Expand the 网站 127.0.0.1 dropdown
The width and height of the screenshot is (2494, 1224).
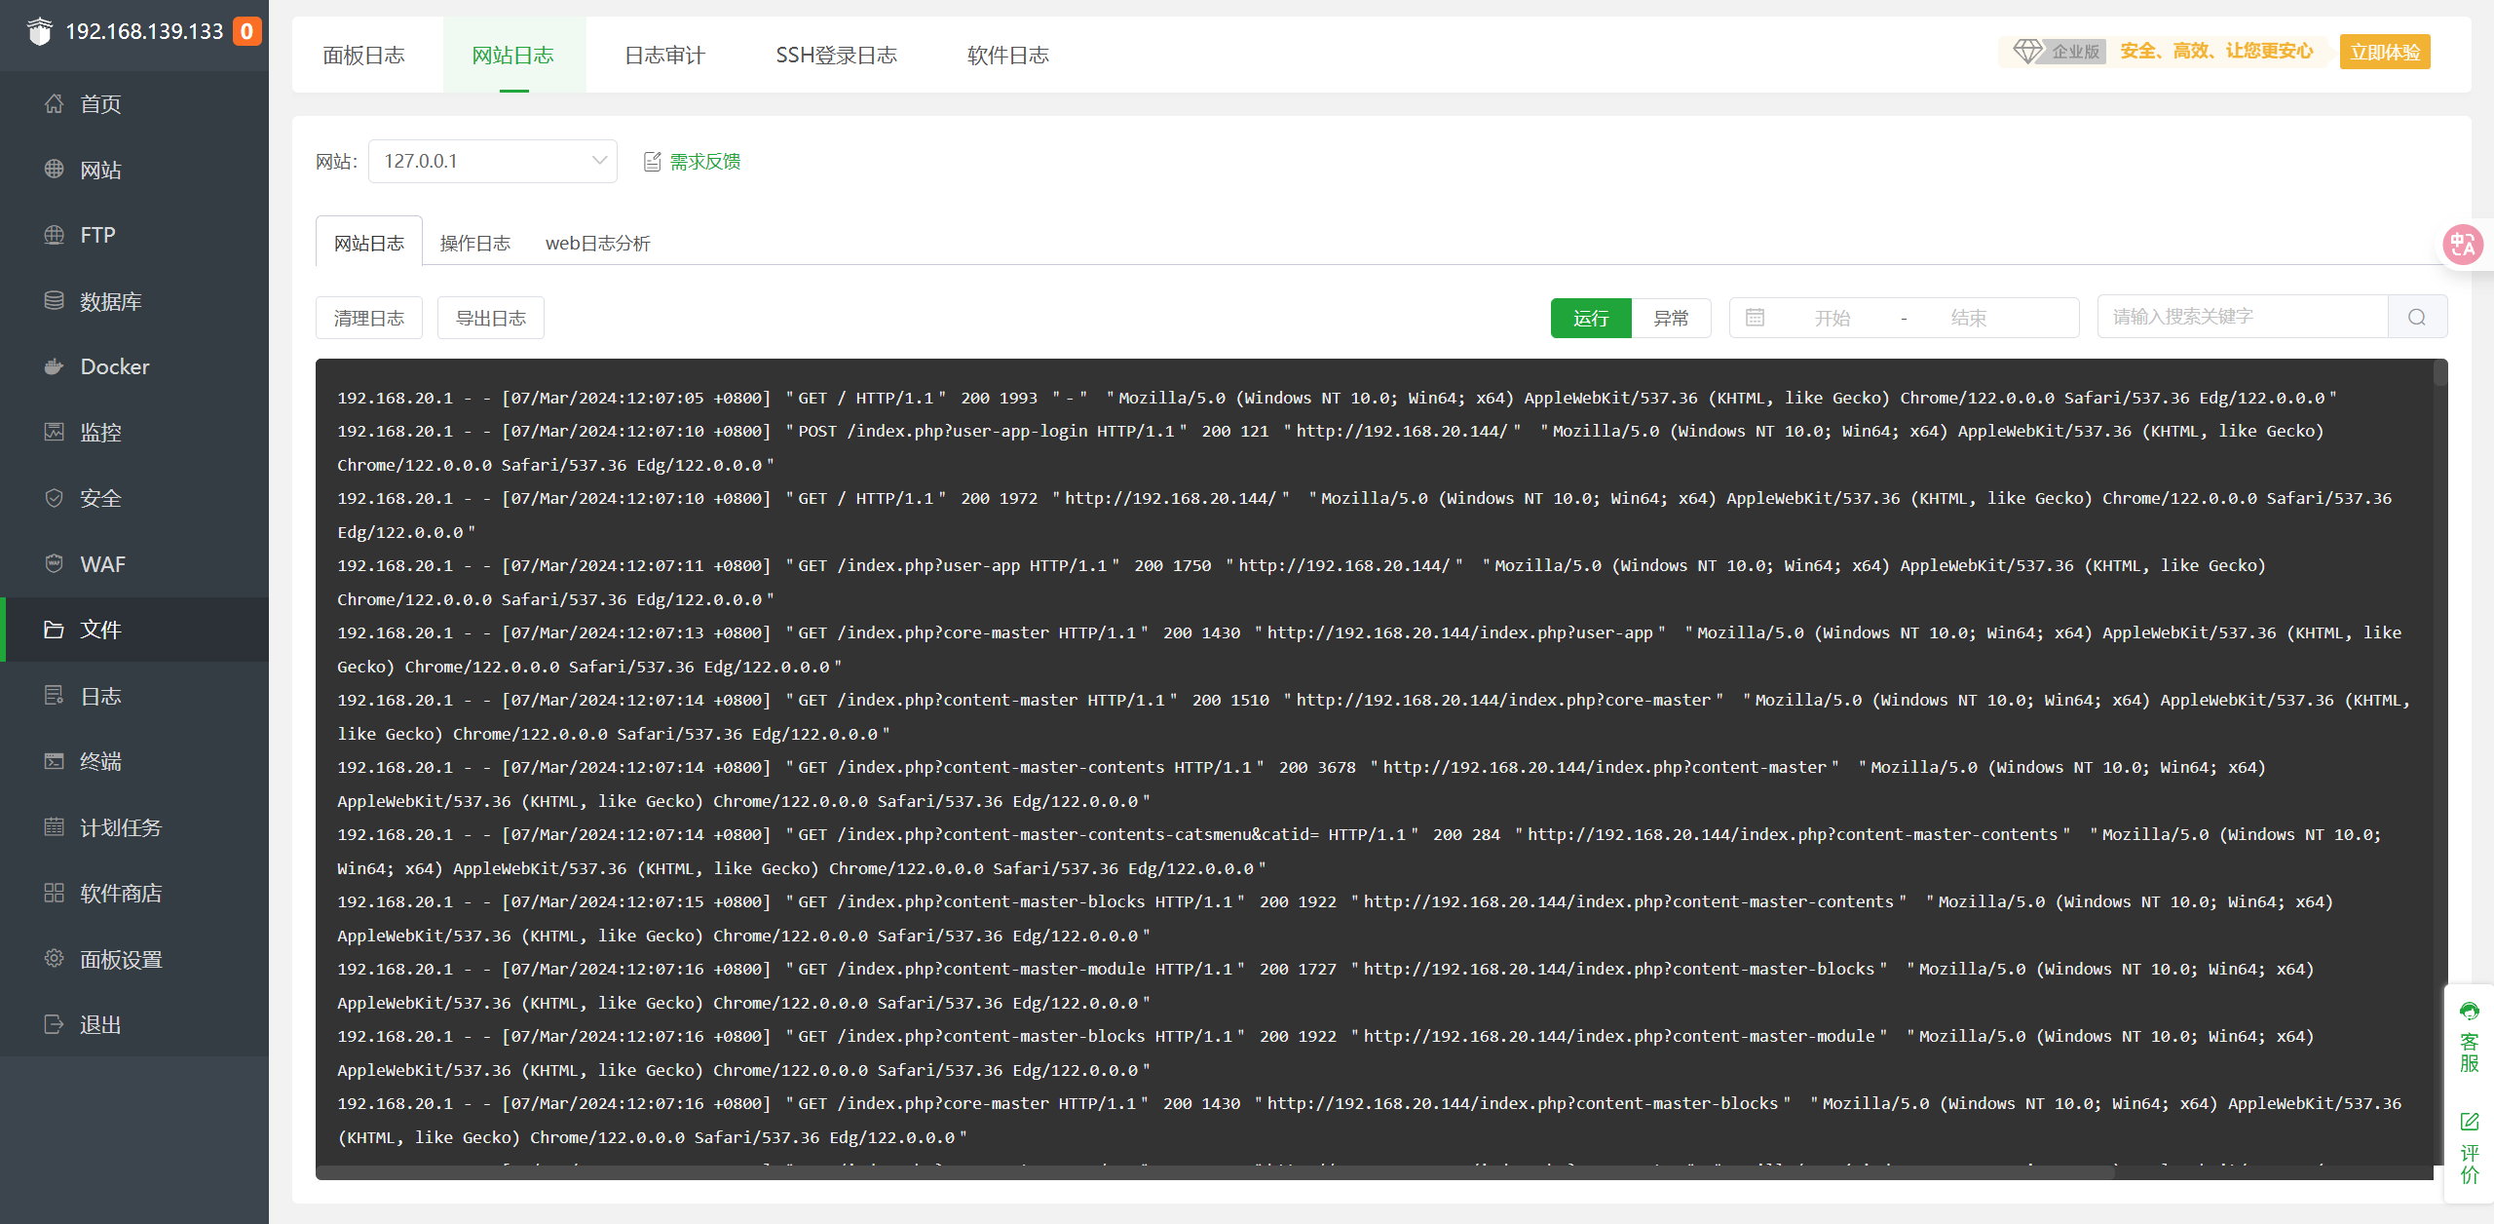pyautogui.click(x=492, y=161)
